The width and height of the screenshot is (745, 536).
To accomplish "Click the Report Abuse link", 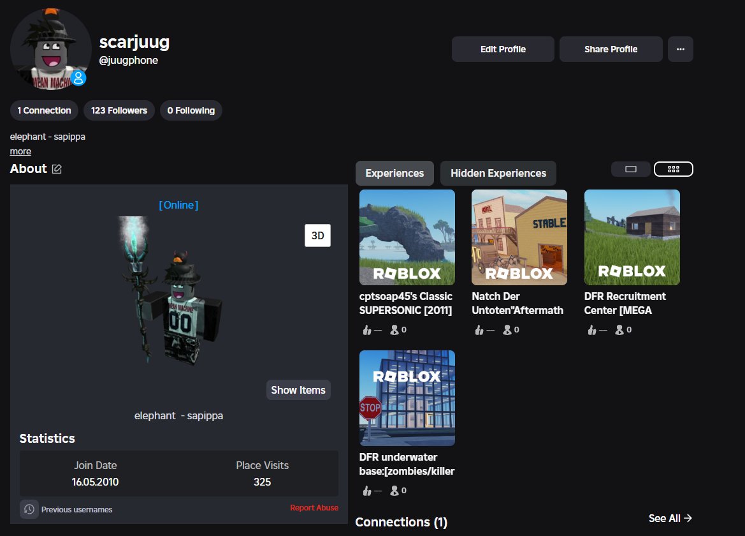I will [314, 507].
